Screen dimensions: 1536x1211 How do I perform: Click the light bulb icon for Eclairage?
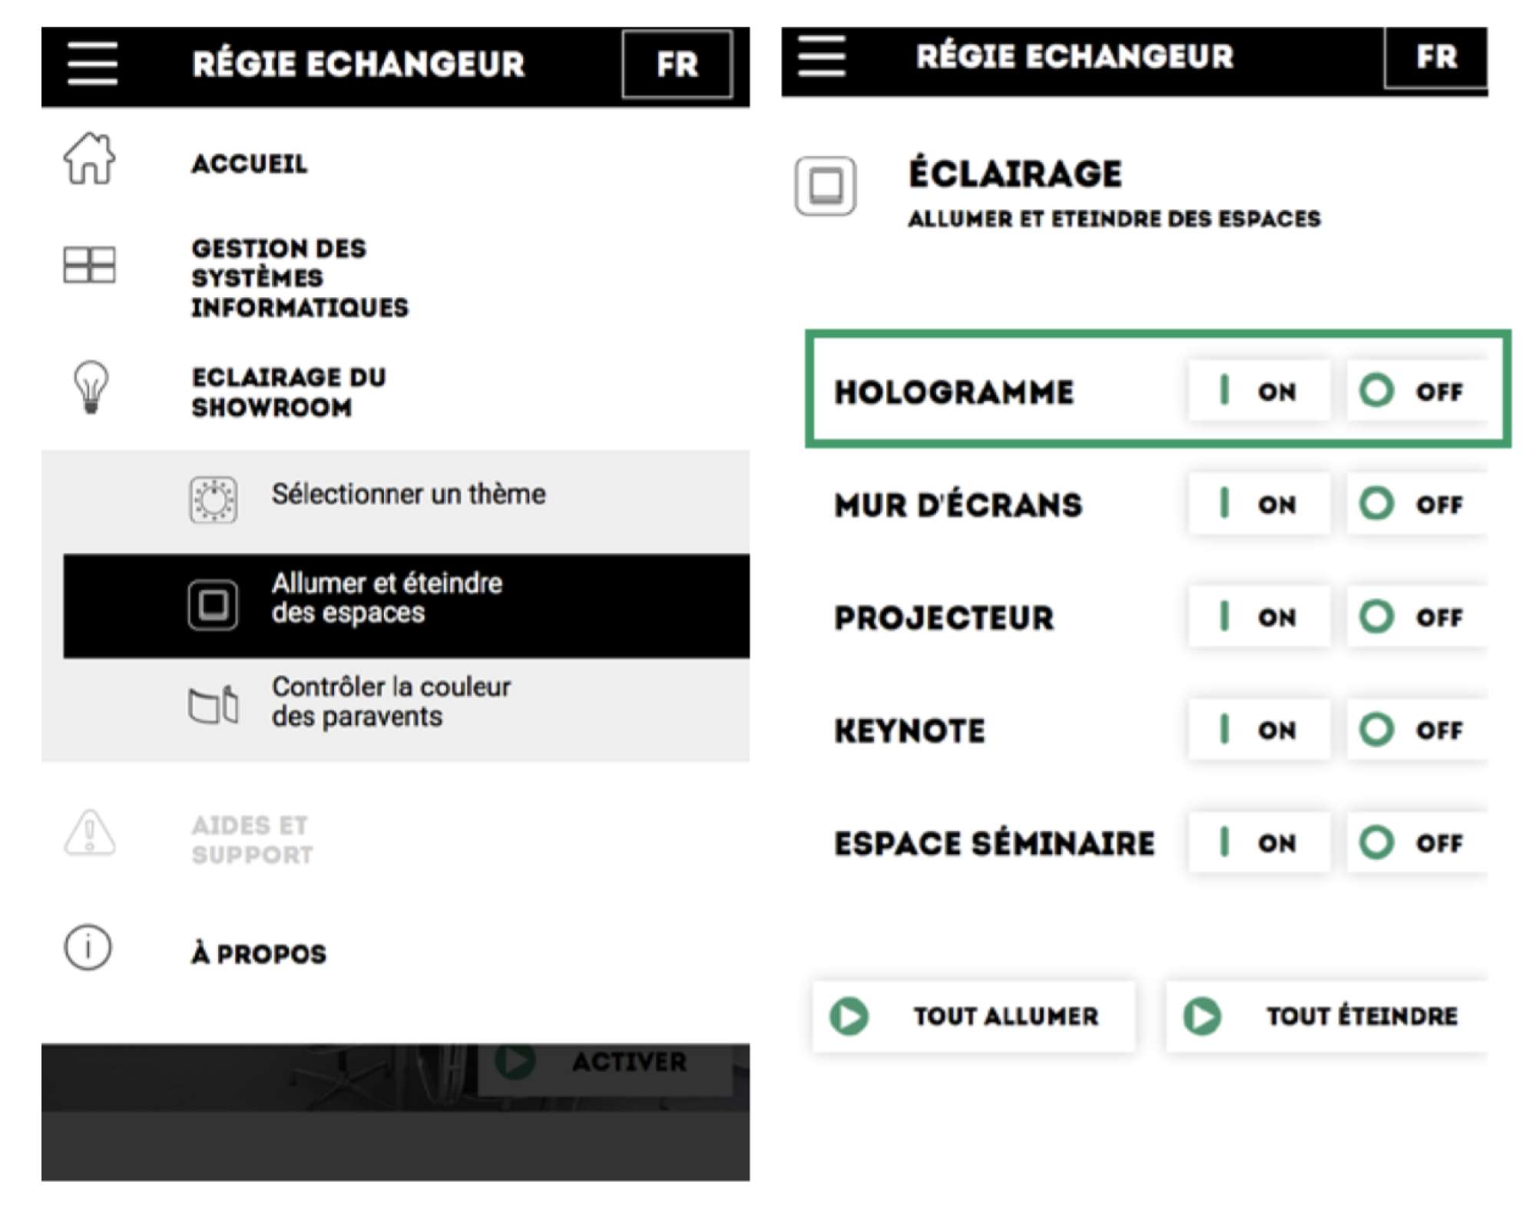(91, 388)
